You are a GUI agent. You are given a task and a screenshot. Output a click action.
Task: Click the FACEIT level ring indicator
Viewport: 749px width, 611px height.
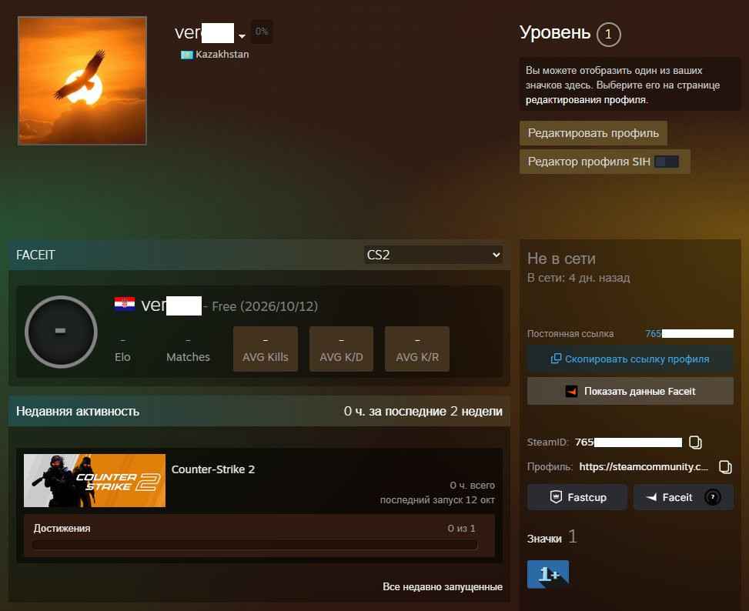click(x=61, y=331)
